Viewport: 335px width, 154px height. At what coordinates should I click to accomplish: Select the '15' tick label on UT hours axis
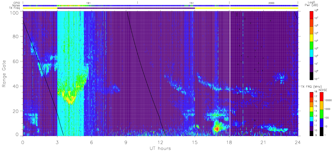point(195,142)
